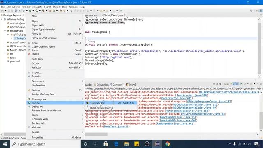Toggle Show Console on standard output

(x=234, y=83)
